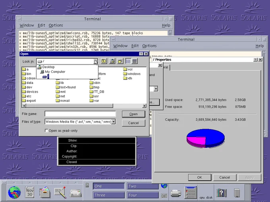This screenshot has height=202, width=270.
Task: Open the text note pencil icon
Action: 60,192
